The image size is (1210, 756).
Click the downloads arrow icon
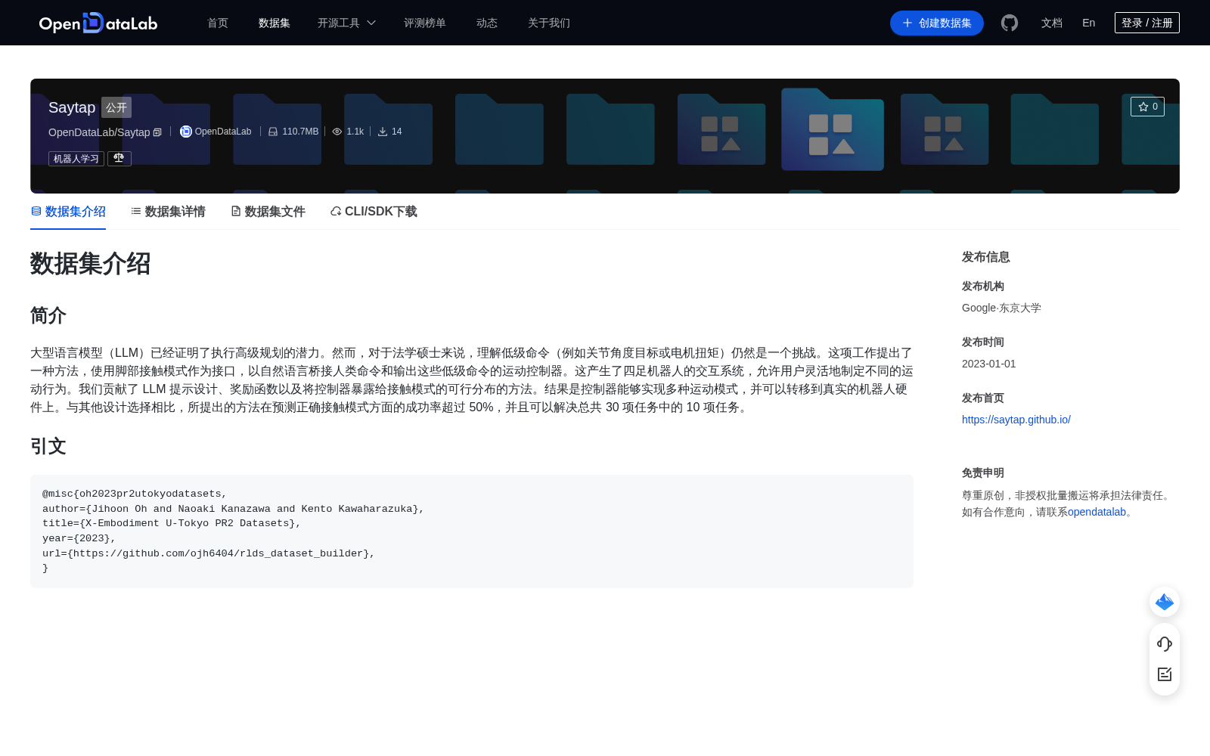coord(383,132)
